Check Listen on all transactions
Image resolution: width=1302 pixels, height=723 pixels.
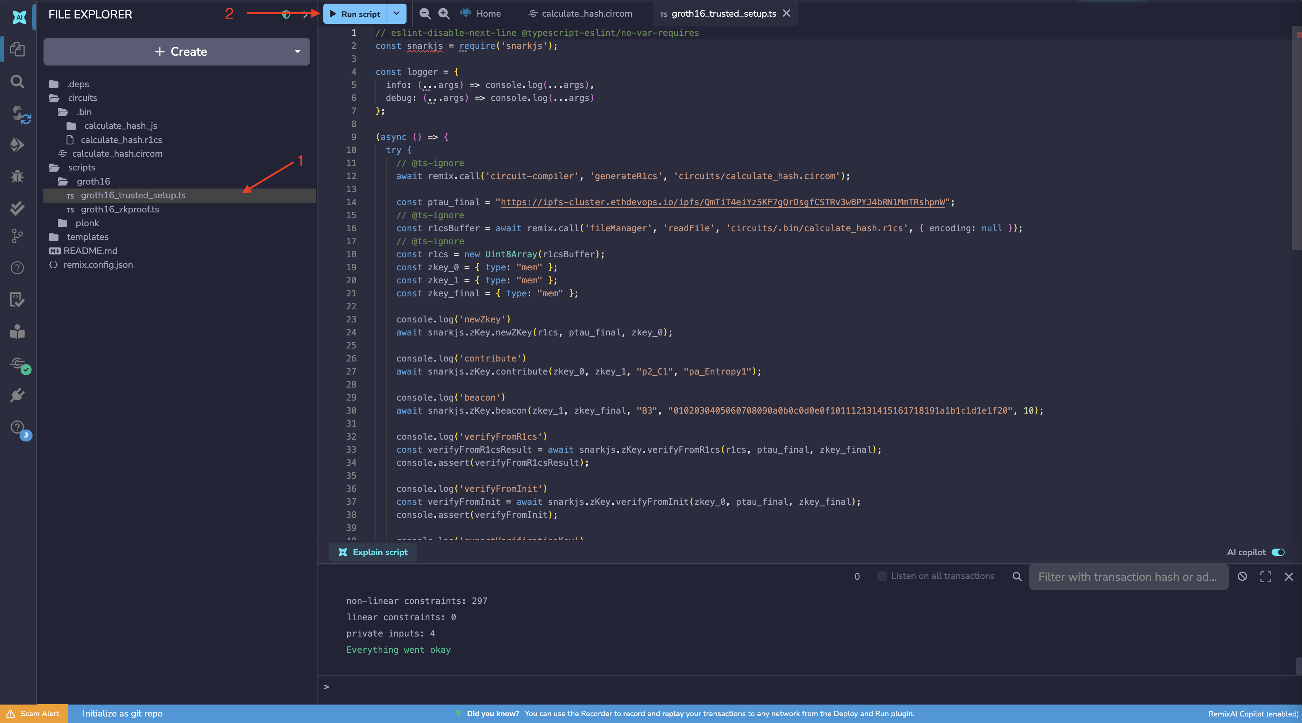point(882,576)
